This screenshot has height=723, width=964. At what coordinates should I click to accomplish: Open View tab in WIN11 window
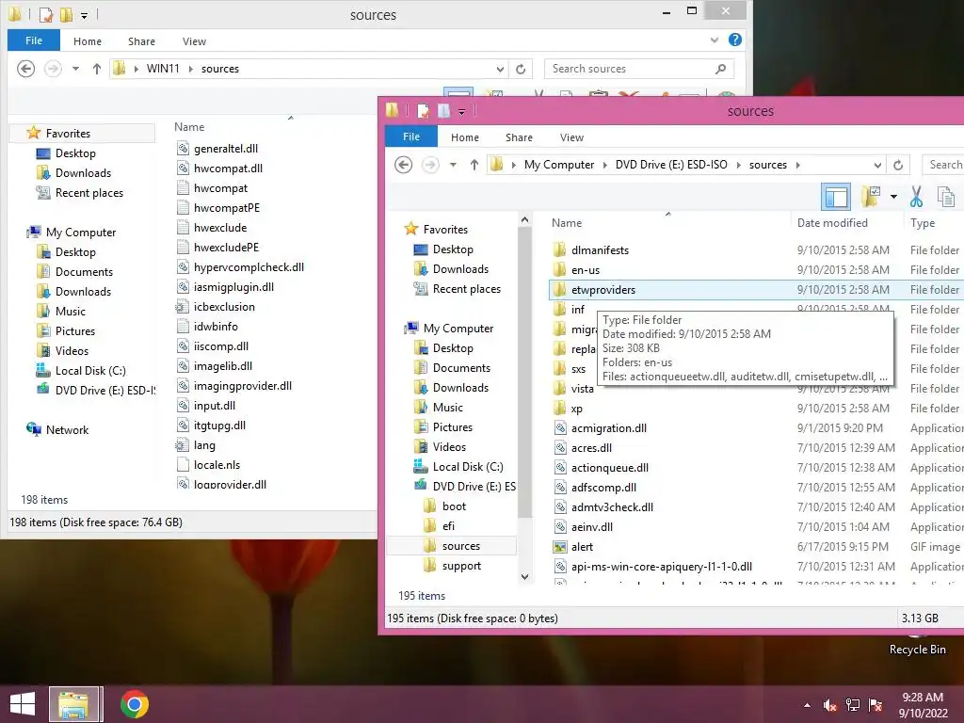point(194,41)
